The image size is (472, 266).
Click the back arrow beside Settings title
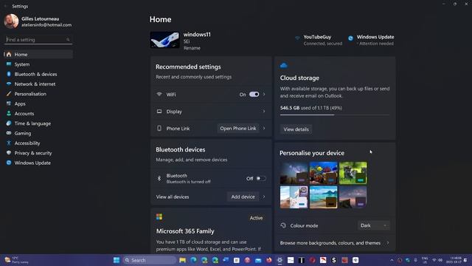tap(5, 6)
